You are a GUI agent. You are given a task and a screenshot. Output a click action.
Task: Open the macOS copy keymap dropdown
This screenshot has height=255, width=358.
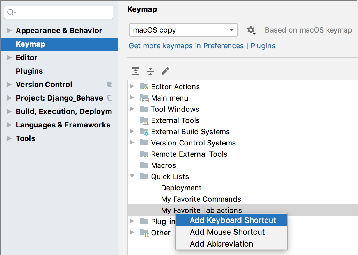click(x=231, y=30)
